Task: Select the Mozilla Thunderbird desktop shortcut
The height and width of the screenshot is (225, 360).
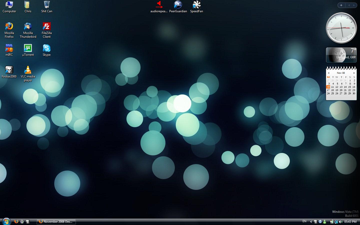Action: click(28, 30)
